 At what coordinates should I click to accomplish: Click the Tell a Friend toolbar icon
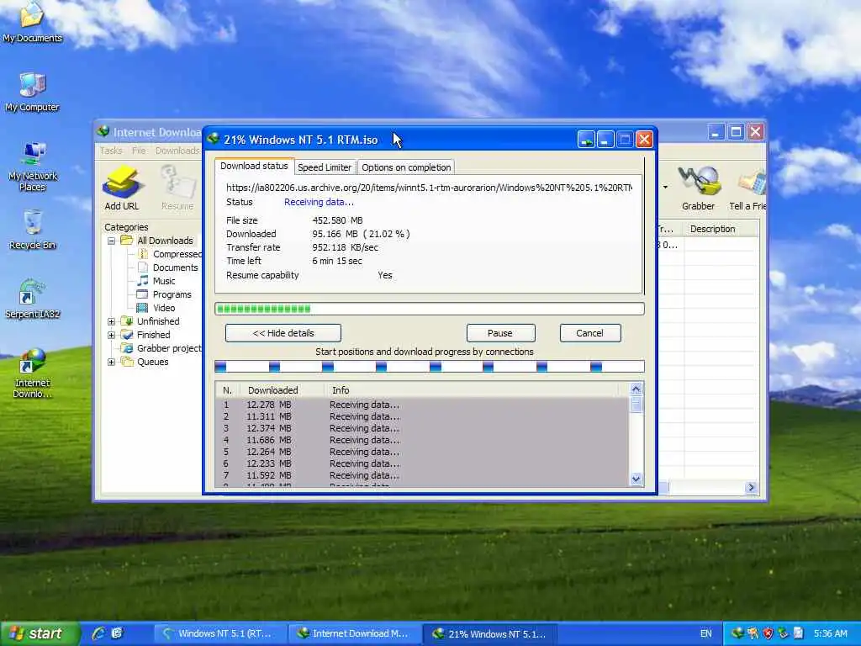pyautogui.click(x=747, y=188)
